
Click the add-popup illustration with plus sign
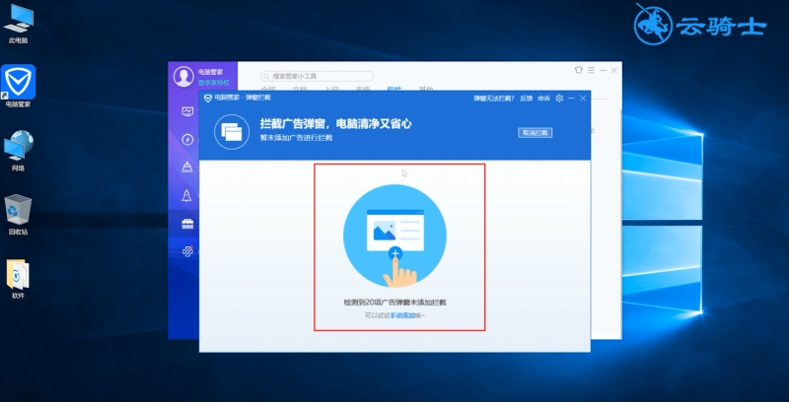395,235
